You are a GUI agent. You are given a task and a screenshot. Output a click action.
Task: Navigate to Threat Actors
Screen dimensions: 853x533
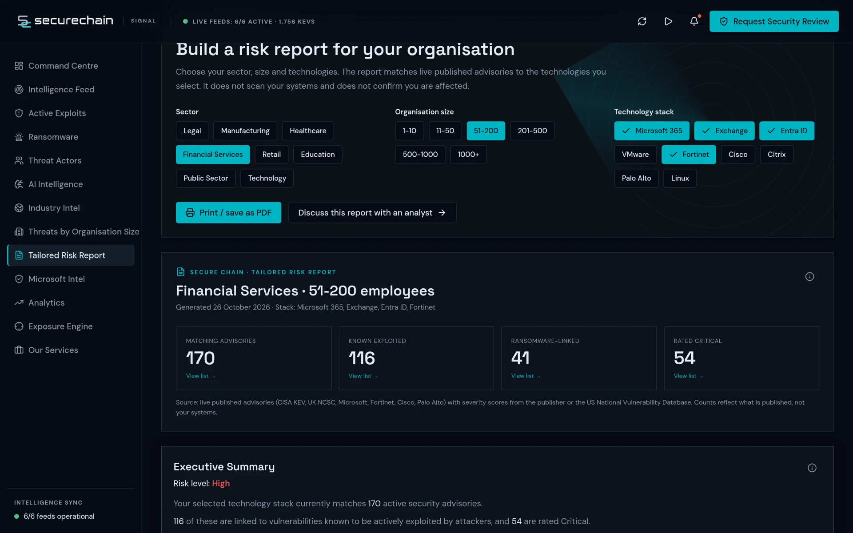pos(71,160)
